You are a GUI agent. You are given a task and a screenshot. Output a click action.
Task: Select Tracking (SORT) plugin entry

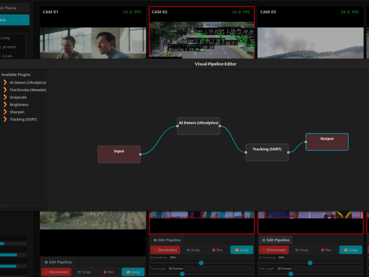click(x=24, y=119)
